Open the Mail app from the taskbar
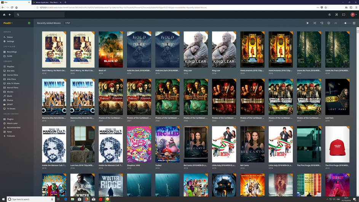This screenshot has height=202, width=359. (x=93, y=199)
